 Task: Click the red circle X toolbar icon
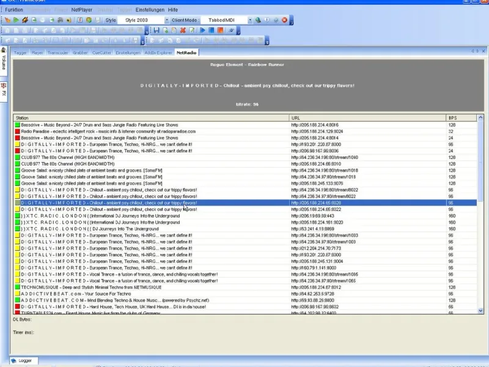point(284,20)
